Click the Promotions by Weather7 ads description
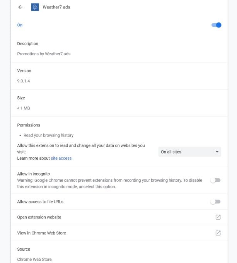The height and width of the screenshot is (263, 237). click(x=44, y=54)
